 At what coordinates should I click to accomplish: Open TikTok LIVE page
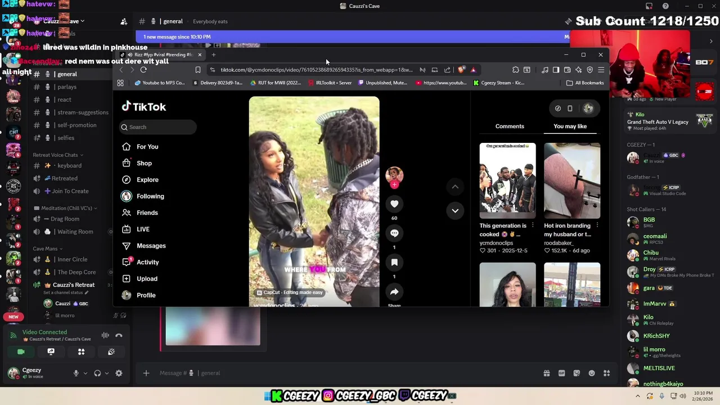[x=136, y=229]
